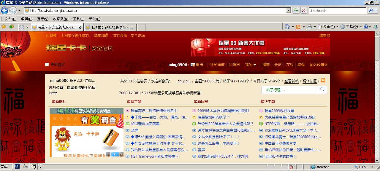Open the 页面(P) dropdown menu
380x179 pixels.
click(x=328, y=27)
